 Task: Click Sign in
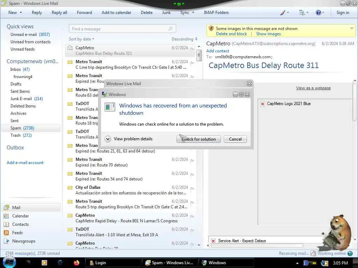[x=343, y=13]
